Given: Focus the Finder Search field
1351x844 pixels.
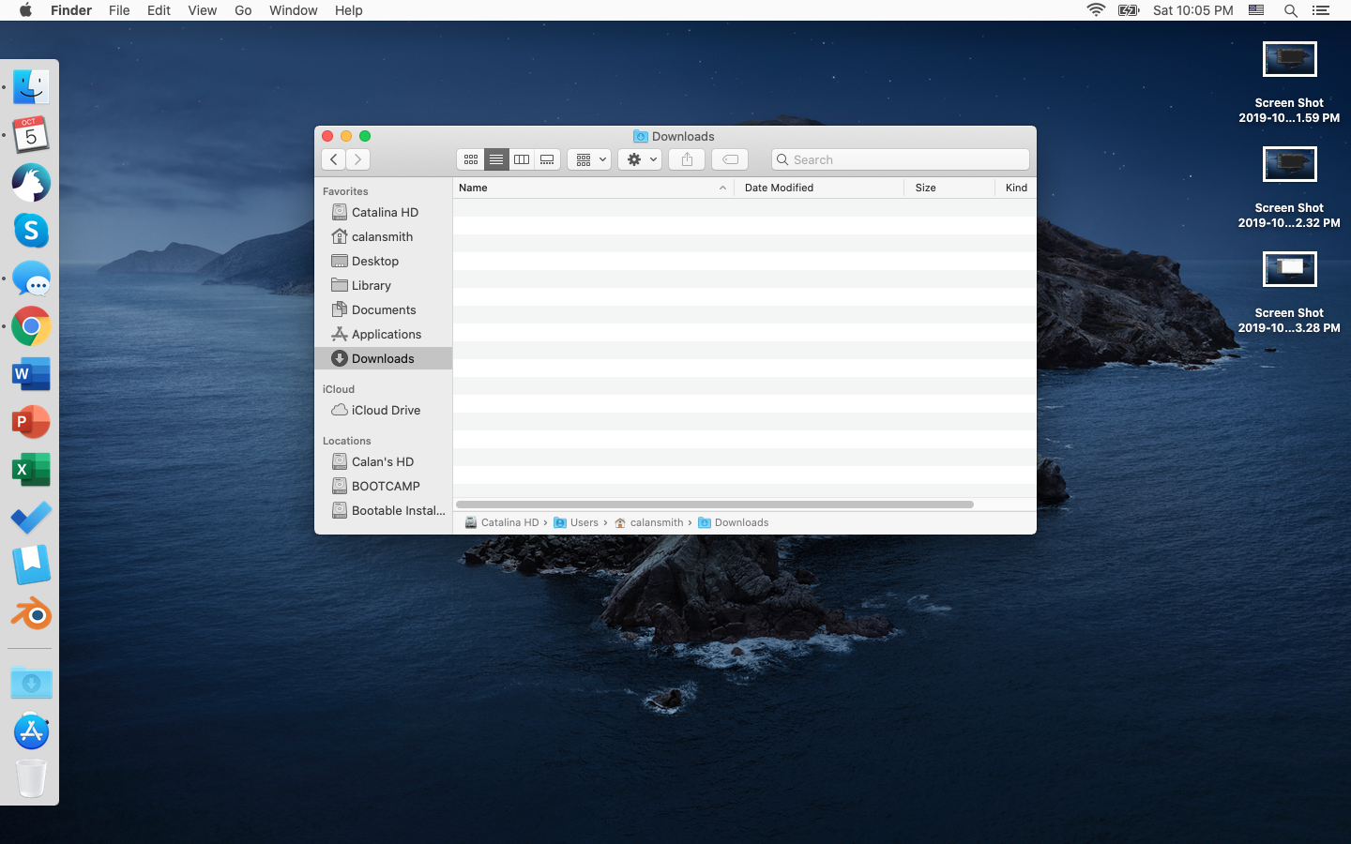Looking at the screenshot, I should (x=906, y=159).
